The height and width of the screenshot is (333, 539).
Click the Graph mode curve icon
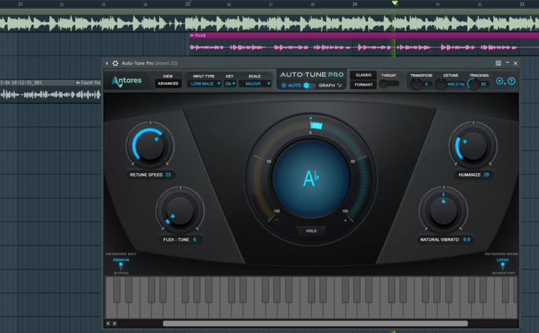click(x=340, y=86)
